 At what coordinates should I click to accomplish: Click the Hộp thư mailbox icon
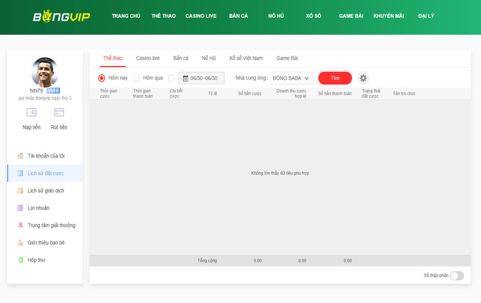point(20,260)
